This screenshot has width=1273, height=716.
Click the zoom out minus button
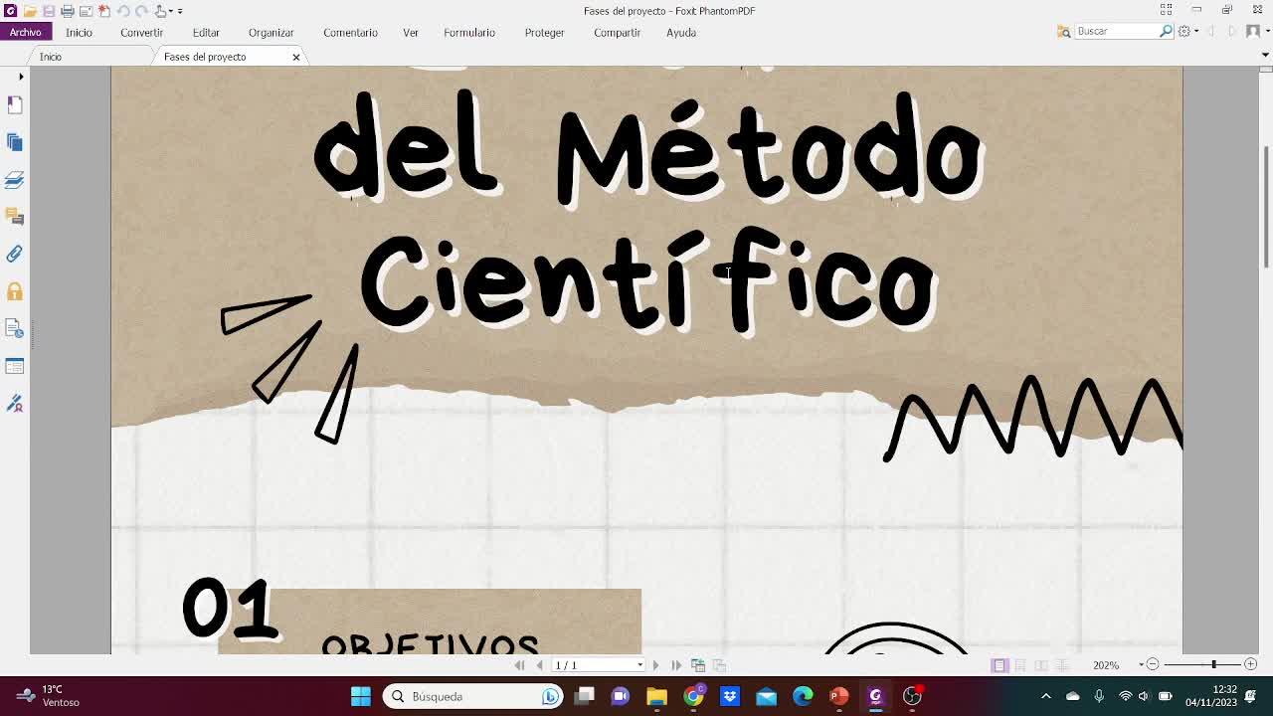tap(1152, 664)
